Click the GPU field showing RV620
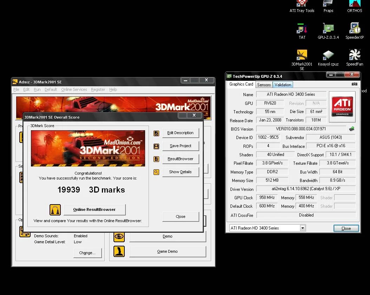370x295 pixels. click(270, 103)
